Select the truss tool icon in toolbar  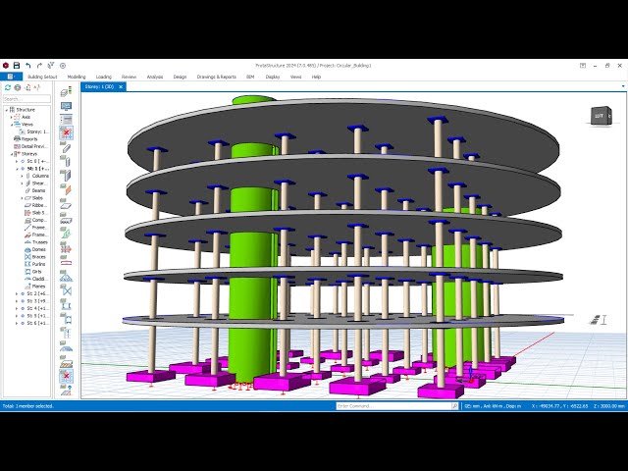(66, 277)
